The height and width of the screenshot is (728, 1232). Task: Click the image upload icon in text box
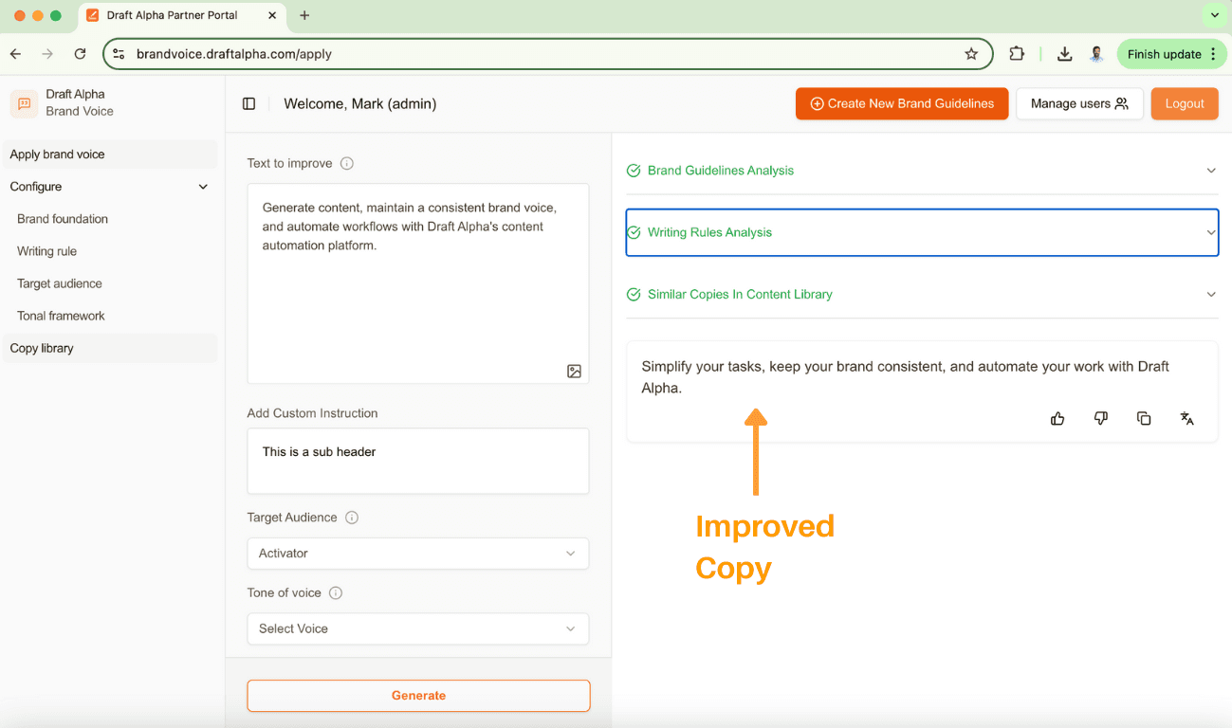[x=574, y=372]
